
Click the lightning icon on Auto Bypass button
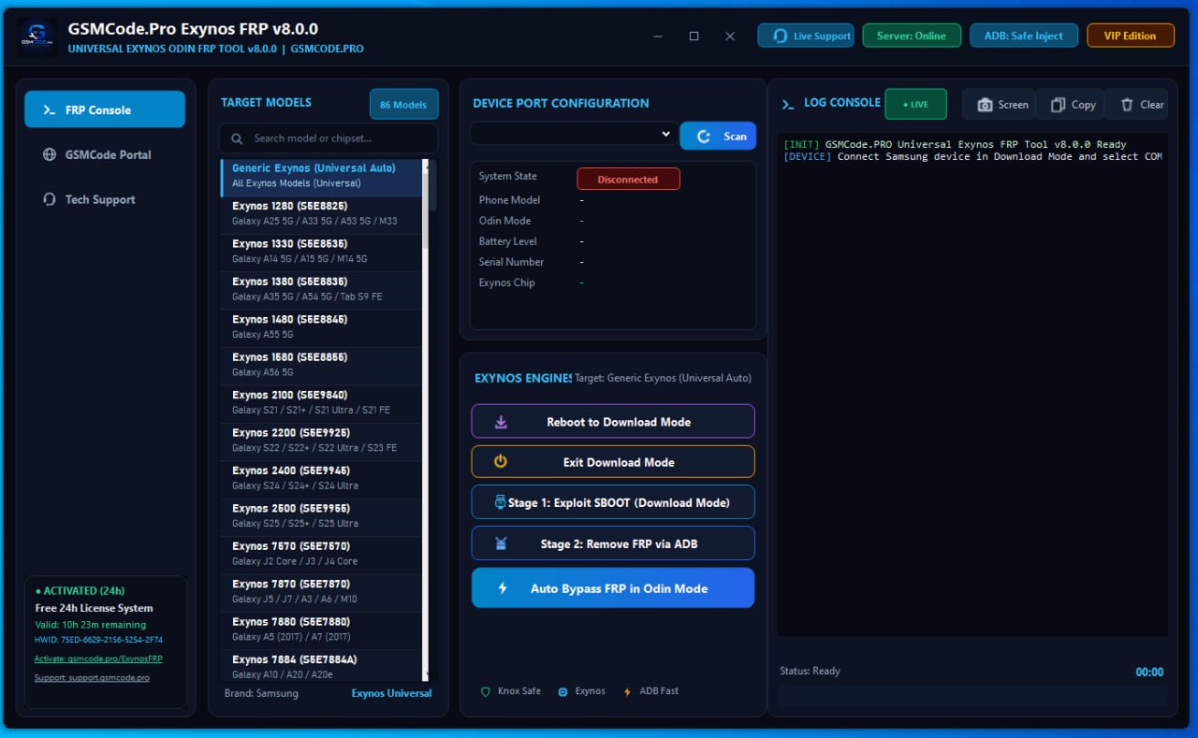click(503, 588)
